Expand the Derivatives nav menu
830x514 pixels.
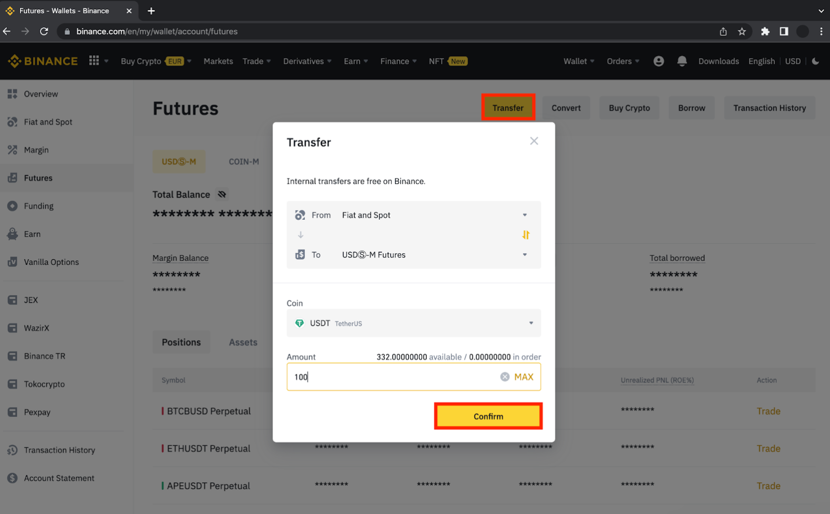pyautogui.click(x=307, y=61)
